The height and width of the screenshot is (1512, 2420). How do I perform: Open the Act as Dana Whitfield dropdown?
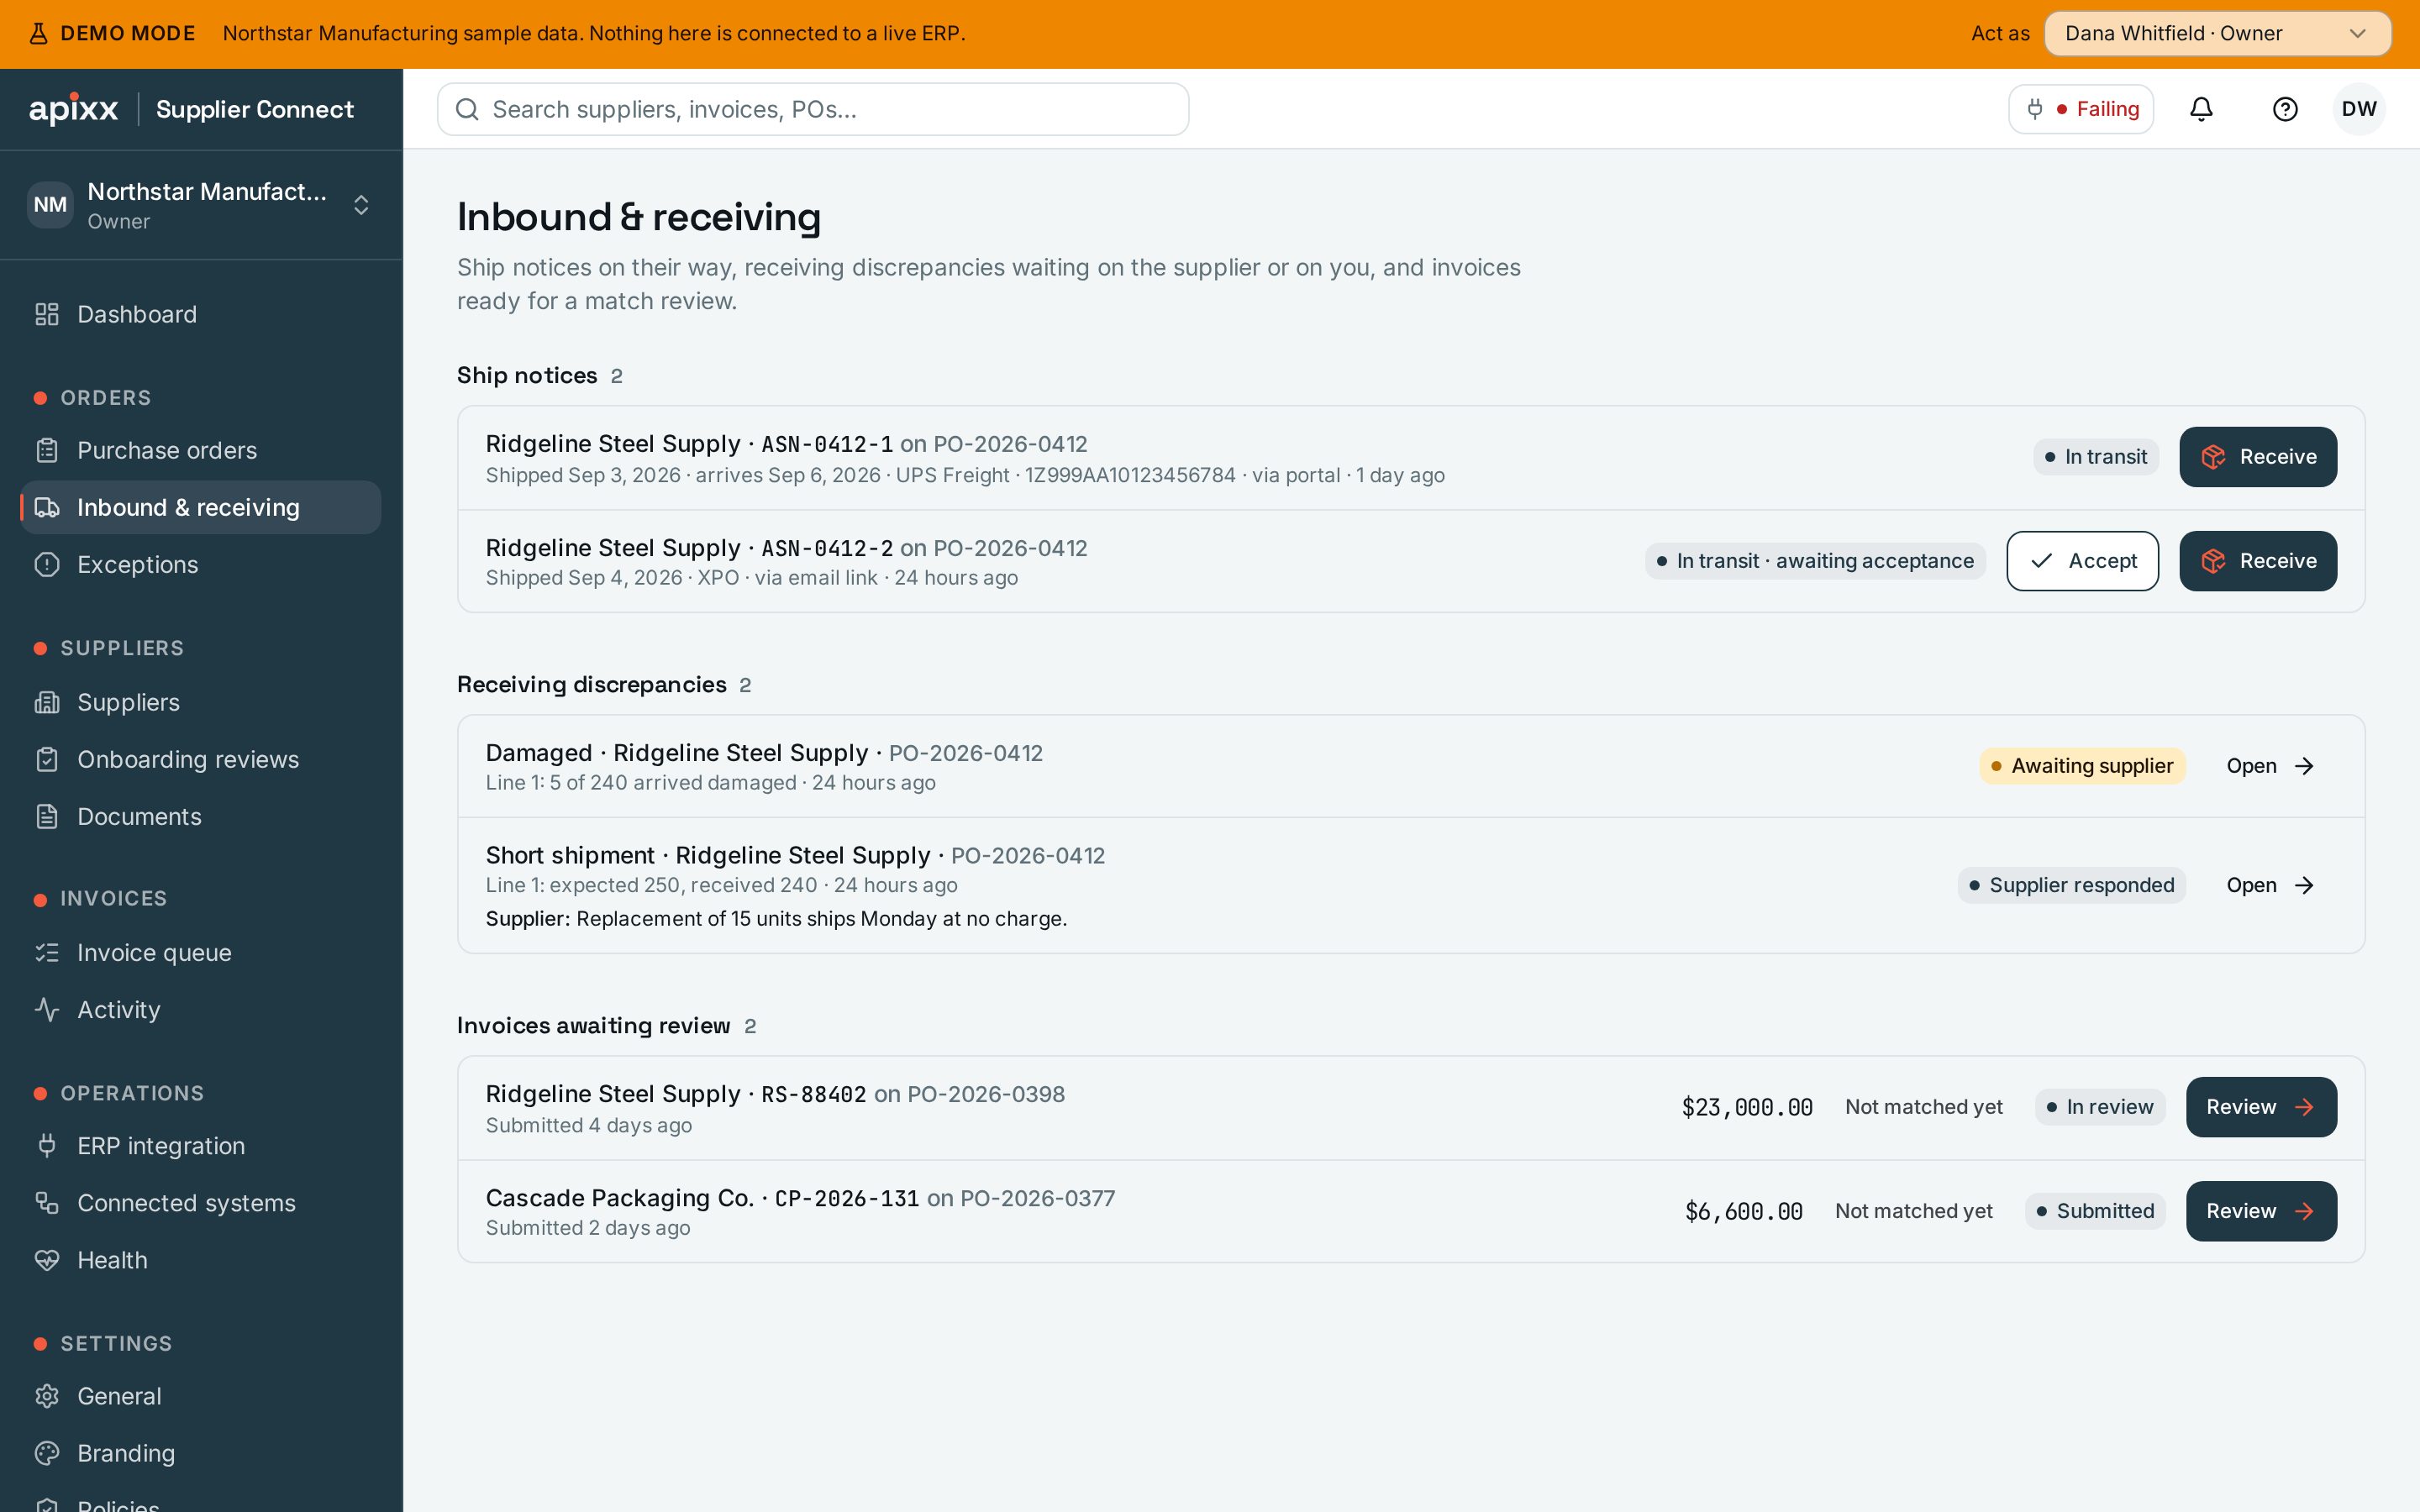pyautogui.click(x=2217, y=33)
